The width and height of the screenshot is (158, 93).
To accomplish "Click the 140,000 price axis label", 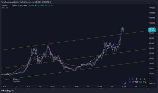I will [152, 8].
